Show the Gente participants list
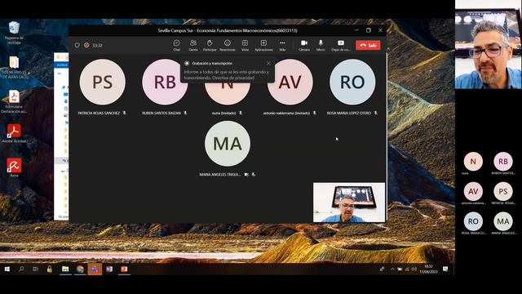Screen dimensions: 522x294 [x=193, y=46]
